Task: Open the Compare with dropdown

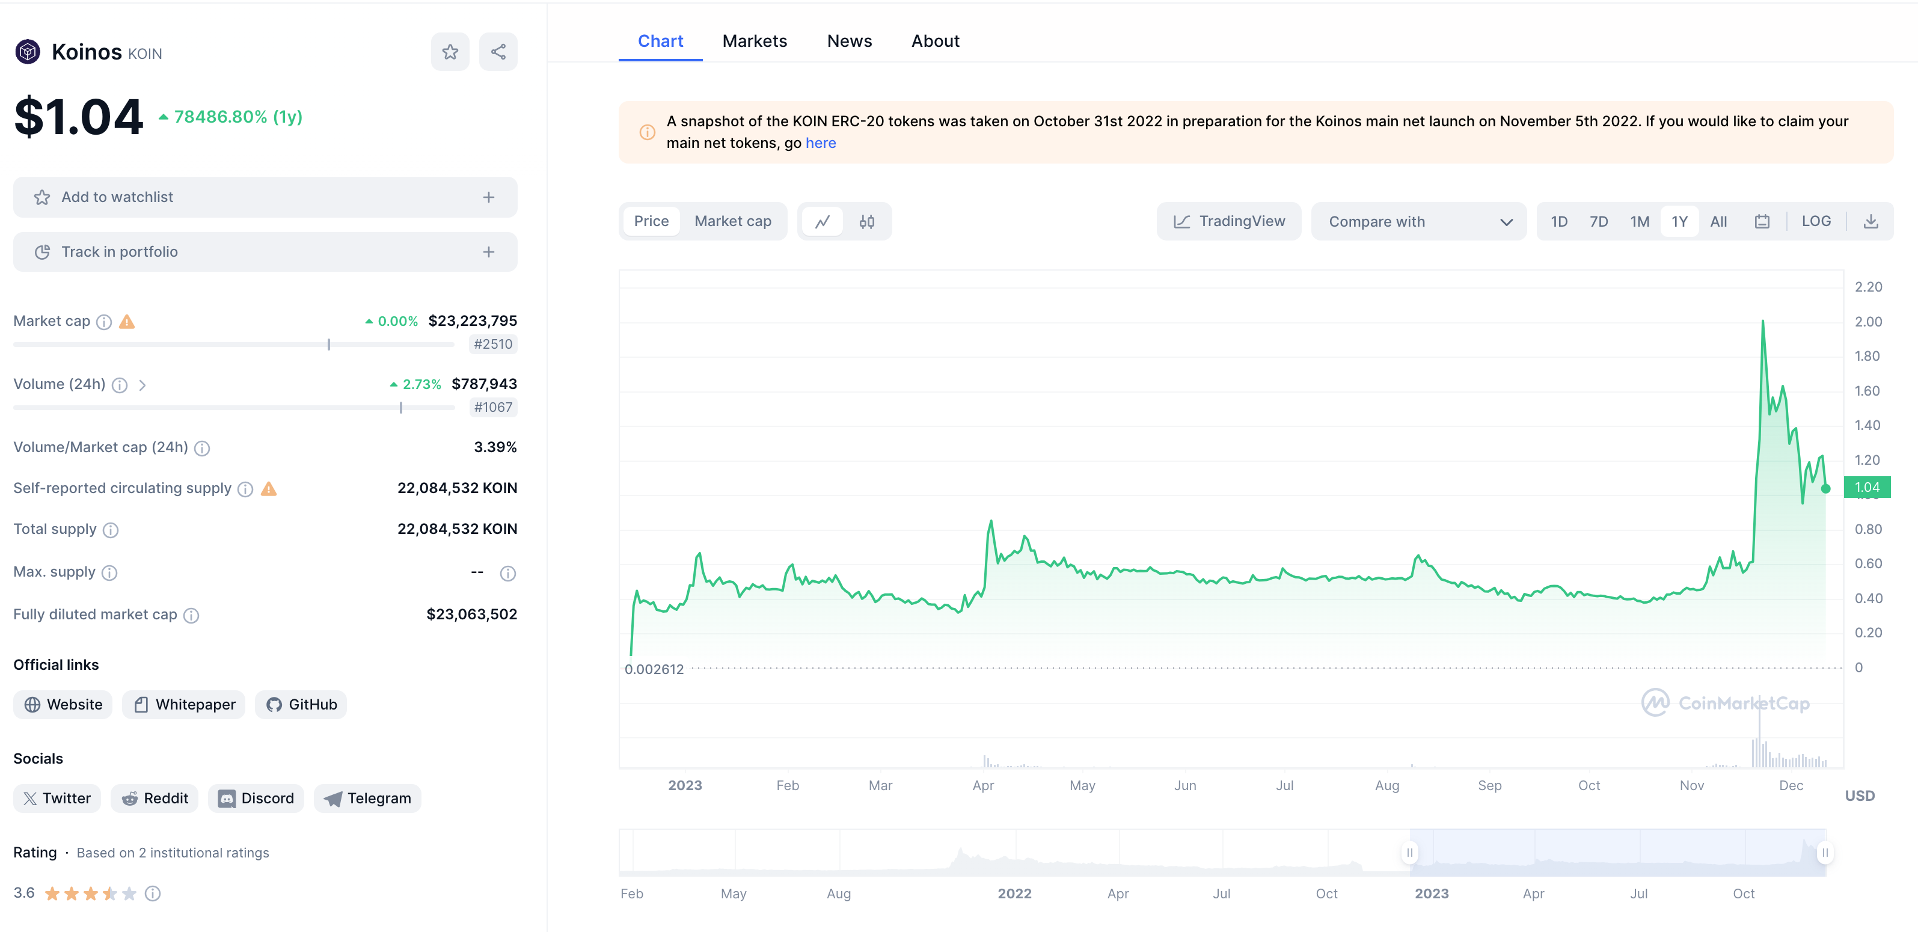Action: coord(1419,222)
